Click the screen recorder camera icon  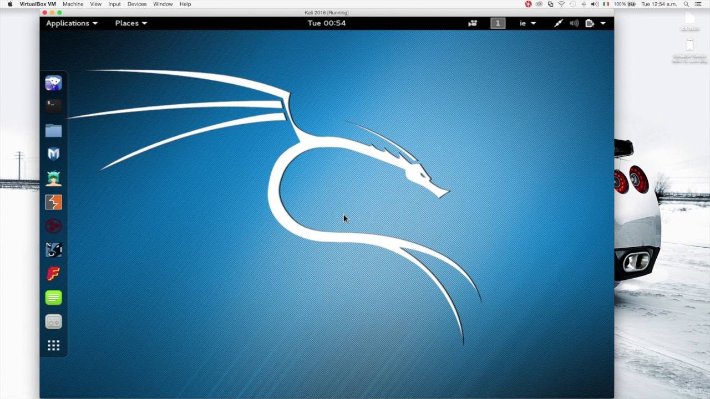pos(473,23)
